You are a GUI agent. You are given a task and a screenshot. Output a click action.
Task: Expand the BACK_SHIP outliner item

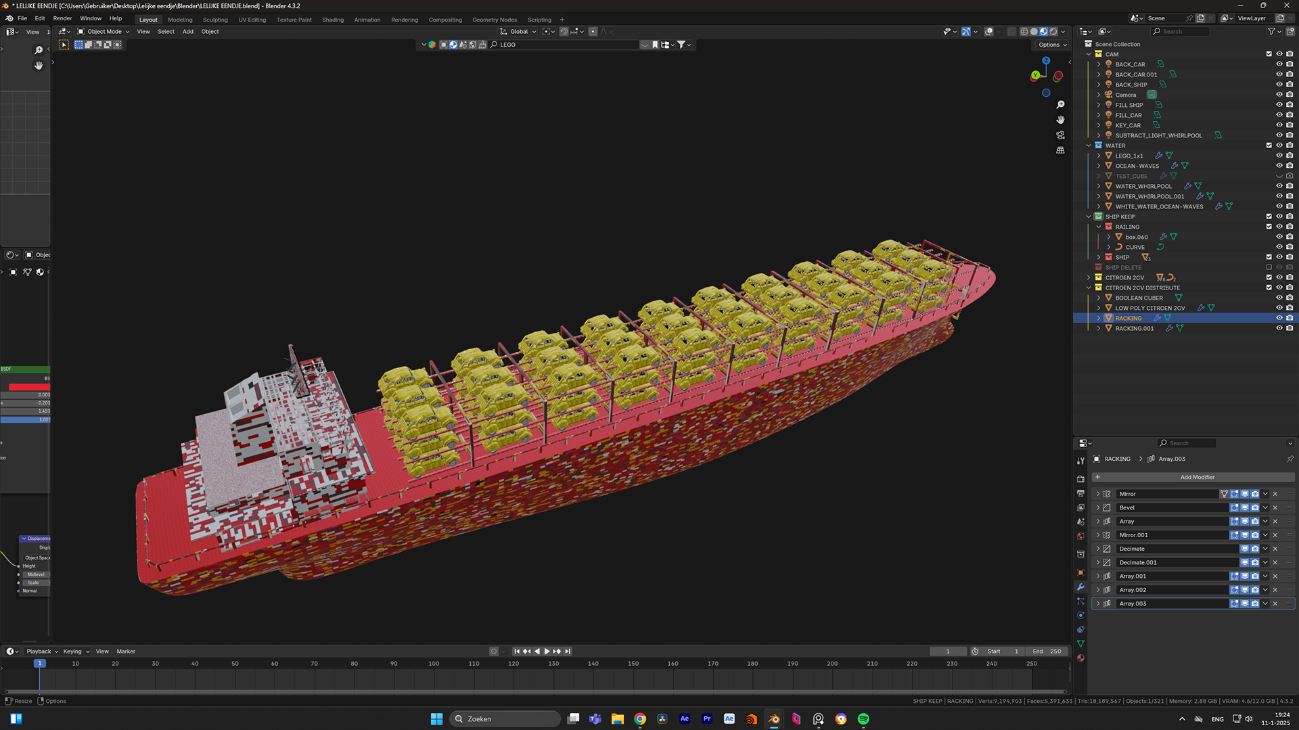(1099, 85)
